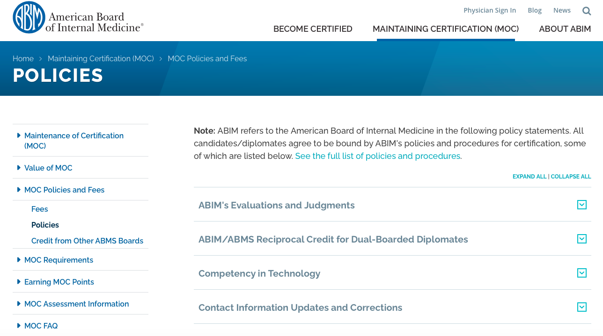The width and height of the screenshot is (603, 336).
Task: Click Contact Information Updates and Corrections heading
Action: [x=300, y=307]
